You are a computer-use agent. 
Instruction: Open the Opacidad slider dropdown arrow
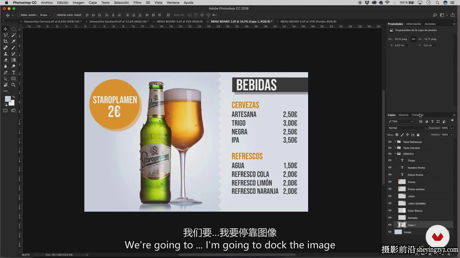(452, 128)
